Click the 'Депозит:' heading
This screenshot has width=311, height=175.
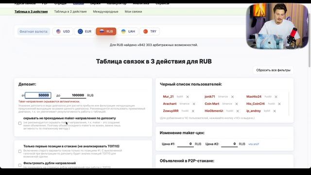pos(27,84)
